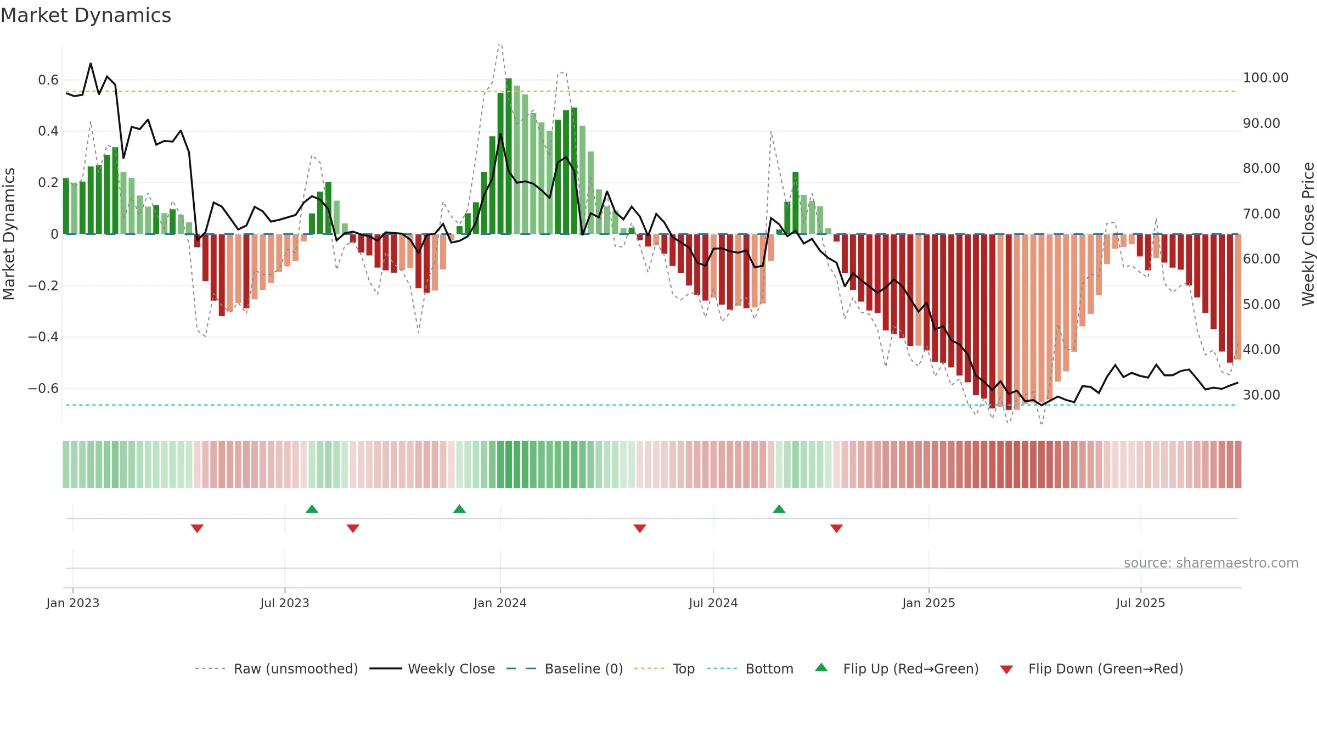This screenshot has height=741, width=1317.
Task: Click the Jan 2023 x-axis label
Action: [x=73, y=603]
